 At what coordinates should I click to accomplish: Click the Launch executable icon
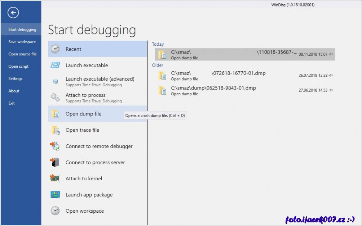[x=55, y=65]
